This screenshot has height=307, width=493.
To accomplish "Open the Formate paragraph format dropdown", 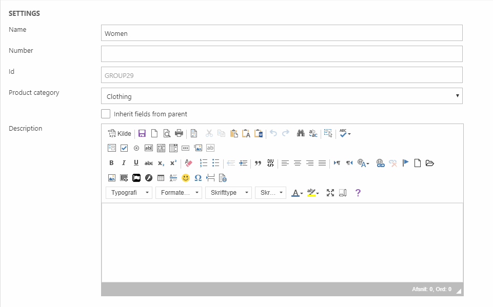I will 179,193.
